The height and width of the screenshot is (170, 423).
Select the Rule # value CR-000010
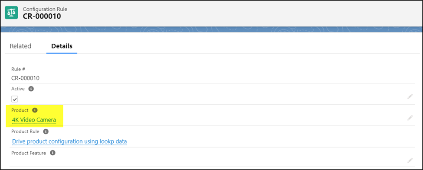coord(25,78)
